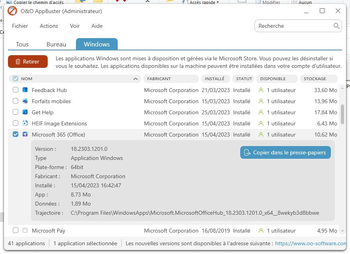This screenshot has width=350, height=254.
Task: Click Copier dans le presse-papiers button
Action: pos(286,152)
